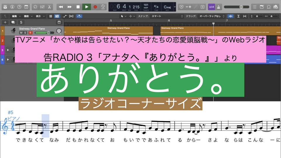Click the back arrow in Tracks menu bar
Viewport: 281px width, 158px height.
click(x=5, y=16)
